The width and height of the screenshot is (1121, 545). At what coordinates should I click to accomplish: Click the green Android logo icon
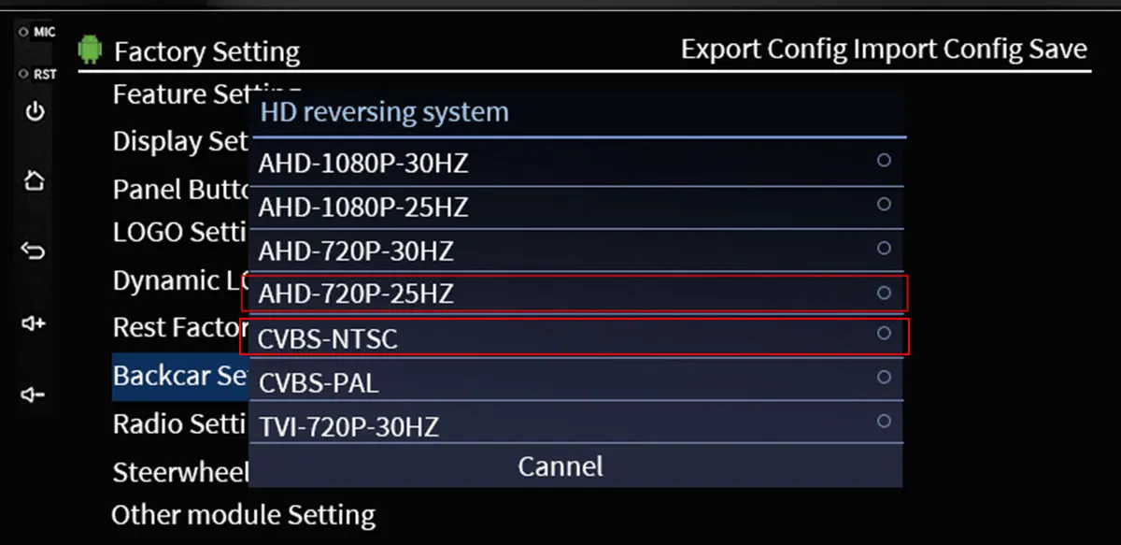(90, 49)
